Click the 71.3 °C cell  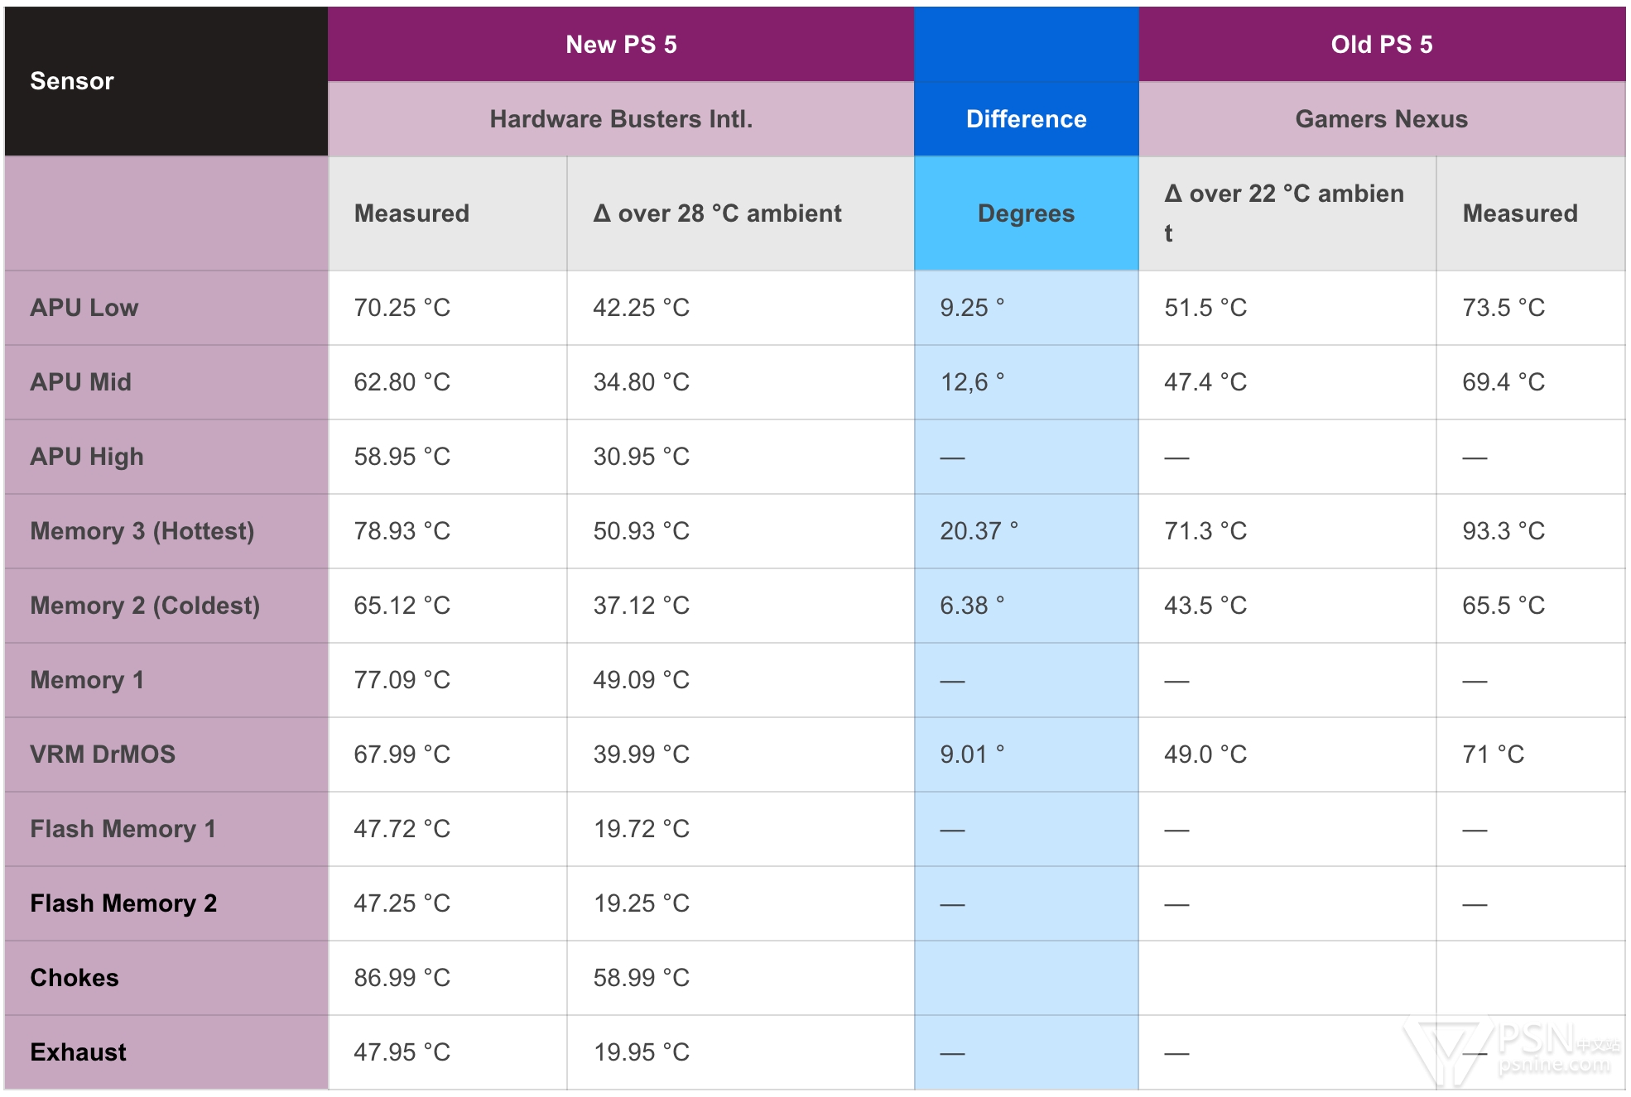click(x=1287, y=531)
